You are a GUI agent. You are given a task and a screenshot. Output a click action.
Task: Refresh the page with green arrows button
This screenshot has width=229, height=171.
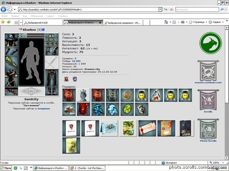(x=166, y=9)
